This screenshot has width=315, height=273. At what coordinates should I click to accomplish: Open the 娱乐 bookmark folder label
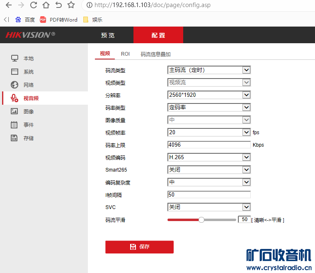[x=97, y=20]
